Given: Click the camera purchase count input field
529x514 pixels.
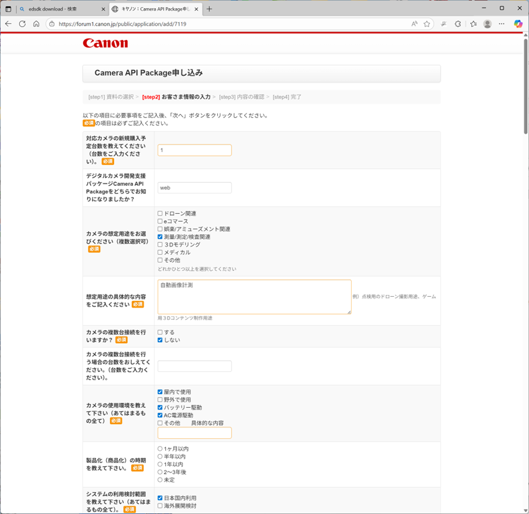Looking at the screenshot, I should [195, 150].
